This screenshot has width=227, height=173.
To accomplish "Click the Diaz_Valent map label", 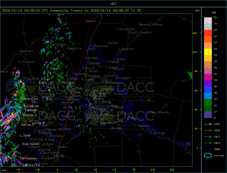I will pos(31,144).
